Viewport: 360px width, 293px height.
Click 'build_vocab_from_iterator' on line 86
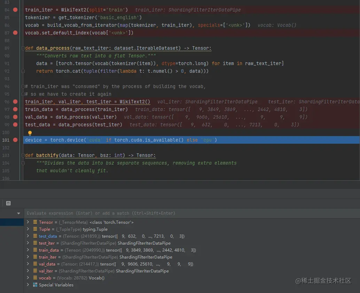coord(82,25)
